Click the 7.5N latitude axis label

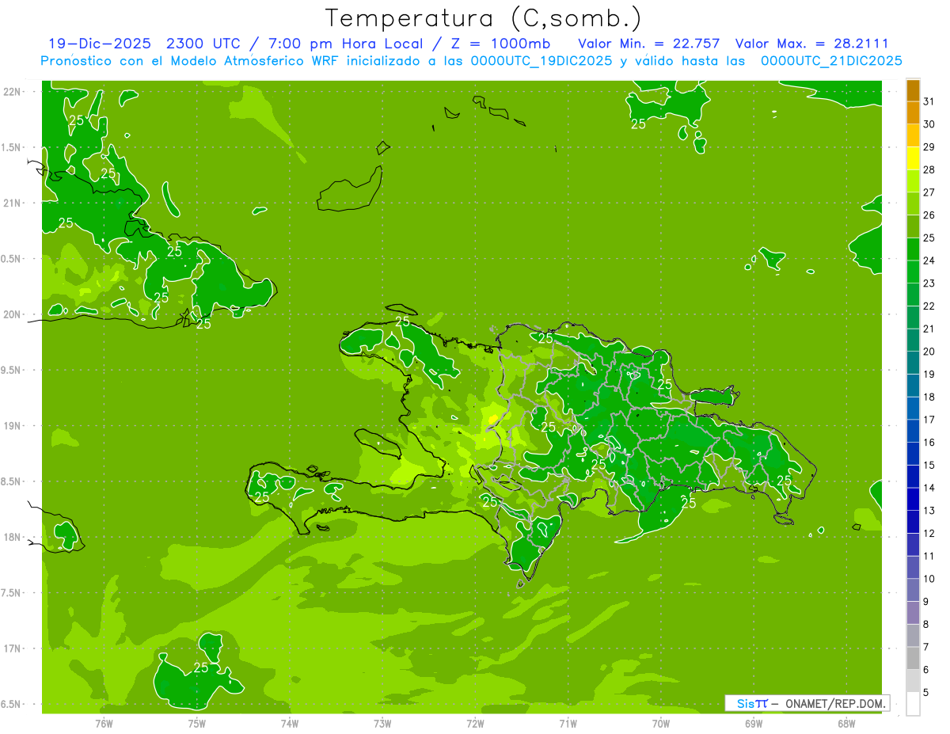pyautogui.click(x=12, y=593)
